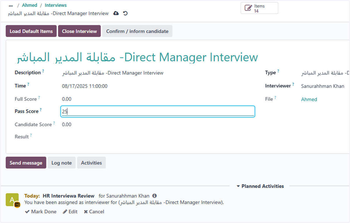Click Send message button

coord(26,163)
